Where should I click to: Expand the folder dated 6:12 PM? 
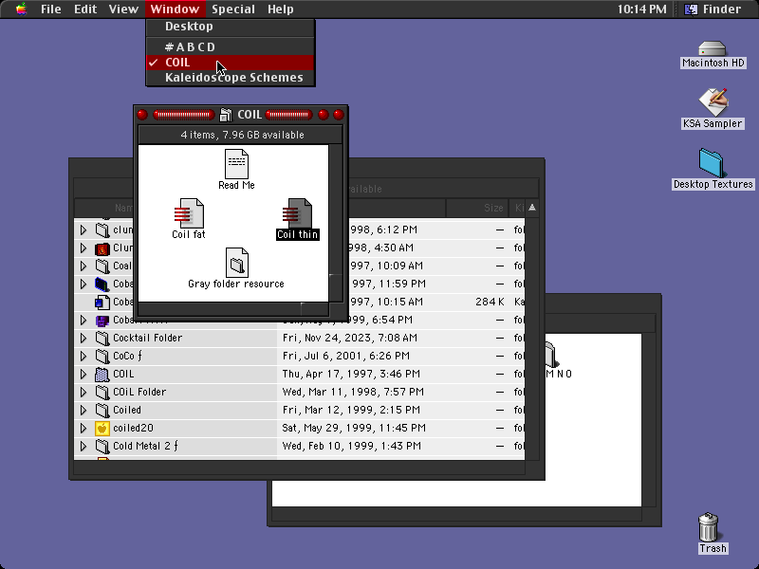83,229
